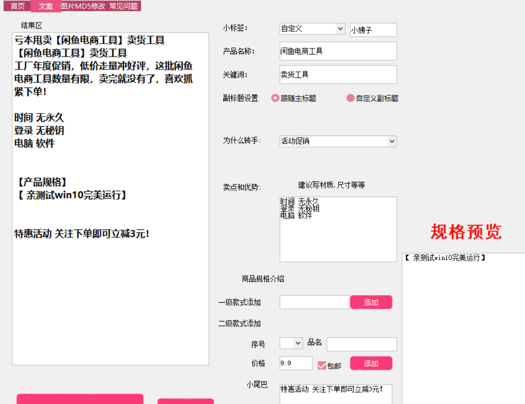Click the 关键词 field containing 卖货工具
The width and height of the screenshot is (525, 404).
pos(338,75)
